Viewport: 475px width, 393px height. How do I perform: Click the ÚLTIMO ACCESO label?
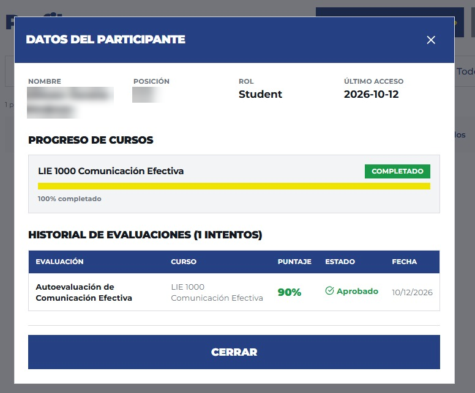pyautogui.click(x=373, y=81)
